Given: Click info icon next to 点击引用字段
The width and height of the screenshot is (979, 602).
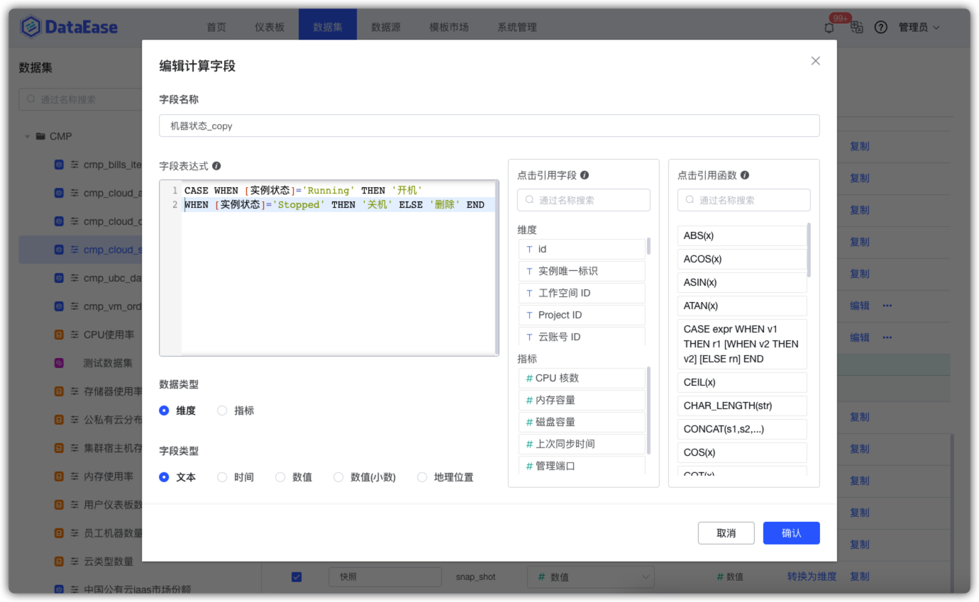Looking at the screenshot, I should click(x=585, y=175).
